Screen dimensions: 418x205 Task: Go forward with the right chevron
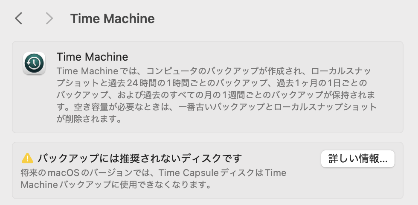click(49, 19)
